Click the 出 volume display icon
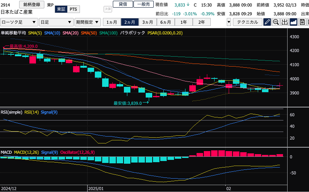This screenshot has height=192, width=309. pos(285,22)
